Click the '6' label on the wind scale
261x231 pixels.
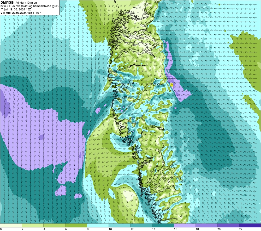click(66, 229)
